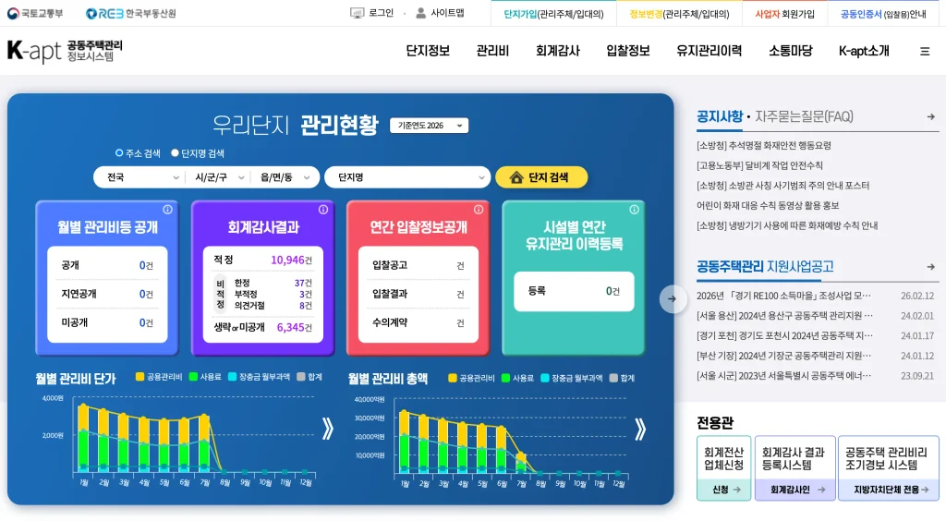Click info icon on 월별 관리비등 공개 card
946x521 pixels.
pos(168,210)
